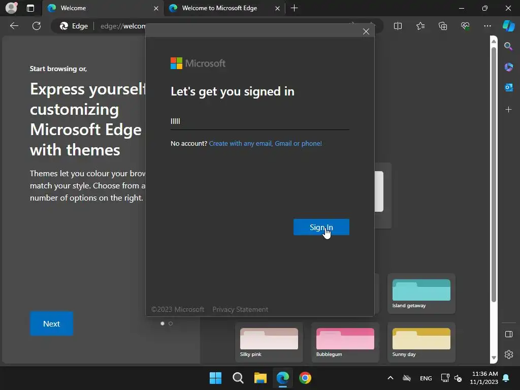This screenshot has width=520, height=390.
Task: Select the Island getaway theme
Action: 421,294
